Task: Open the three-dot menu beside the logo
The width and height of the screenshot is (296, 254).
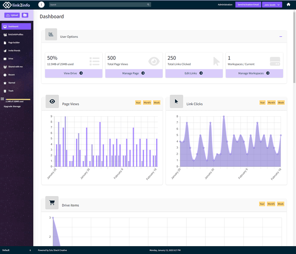Action: 41,4
